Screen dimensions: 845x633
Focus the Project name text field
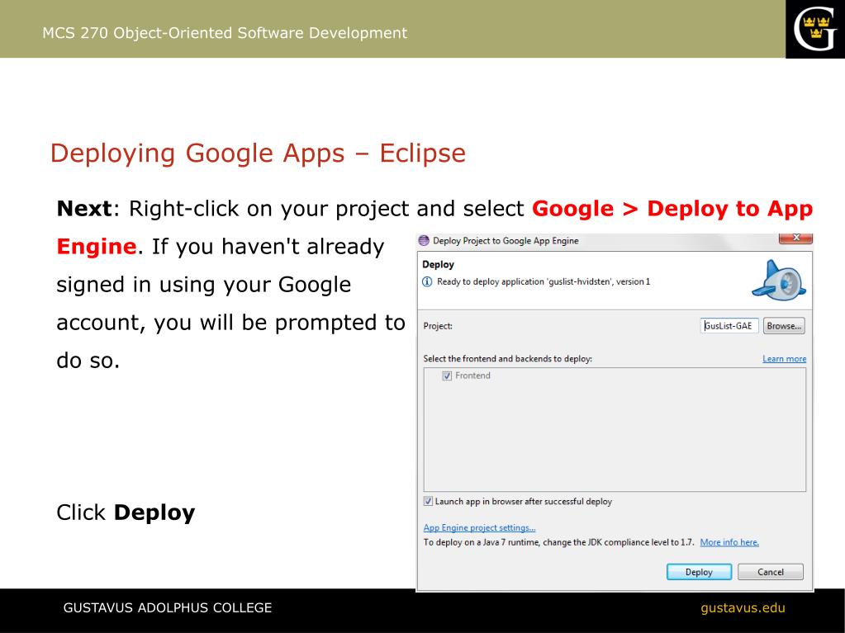[729, 326]
